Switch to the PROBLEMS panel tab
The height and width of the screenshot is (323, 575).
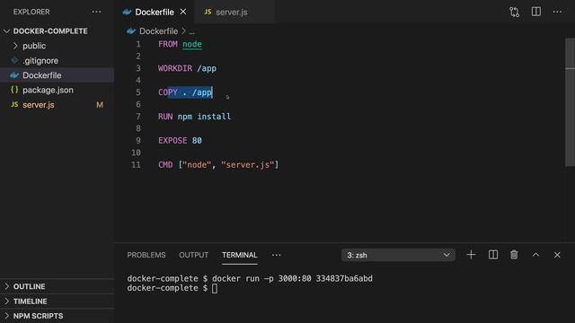point(146,255)
